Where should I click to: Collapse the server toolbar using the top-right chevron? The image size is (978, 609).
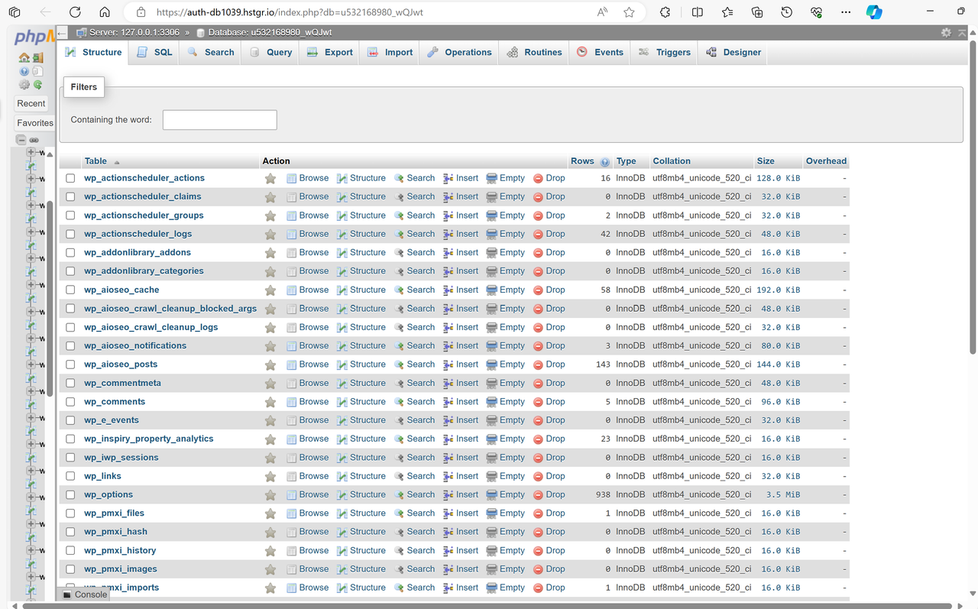point(961,32)
